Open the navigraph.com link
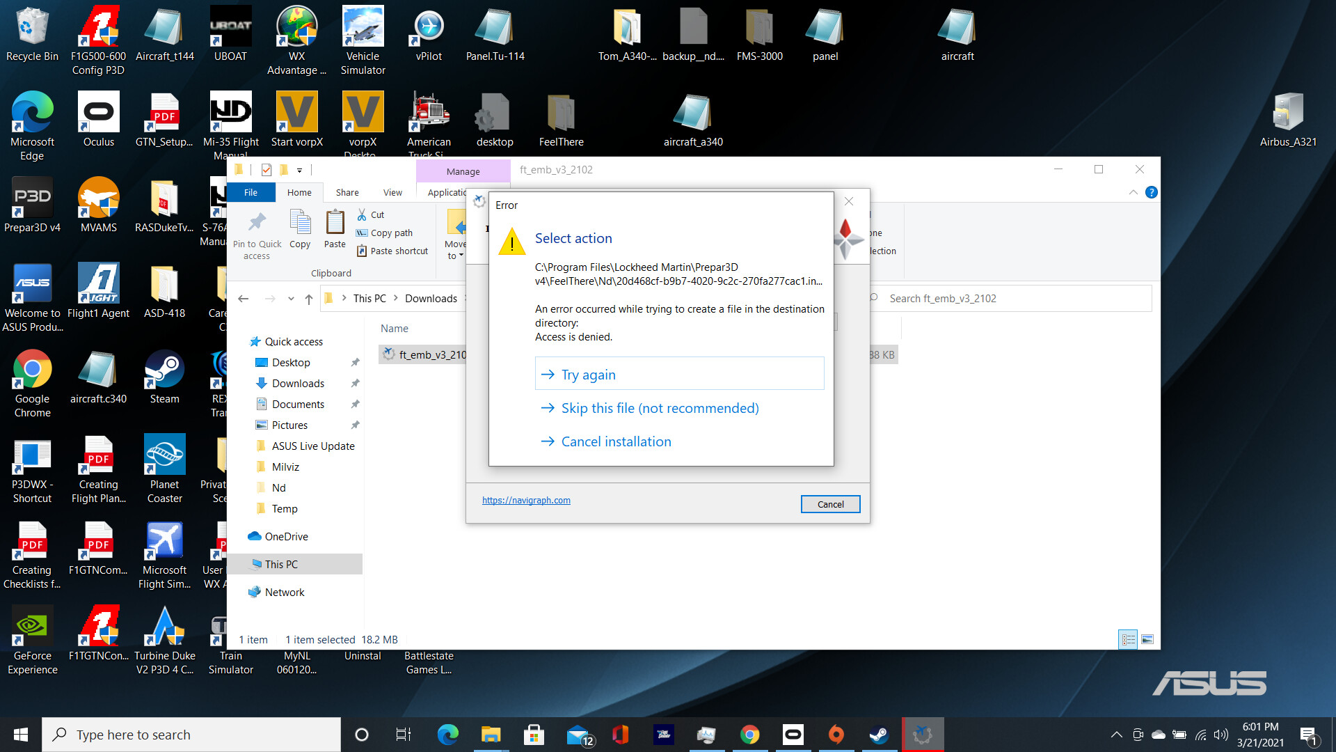 pos(526,500)
